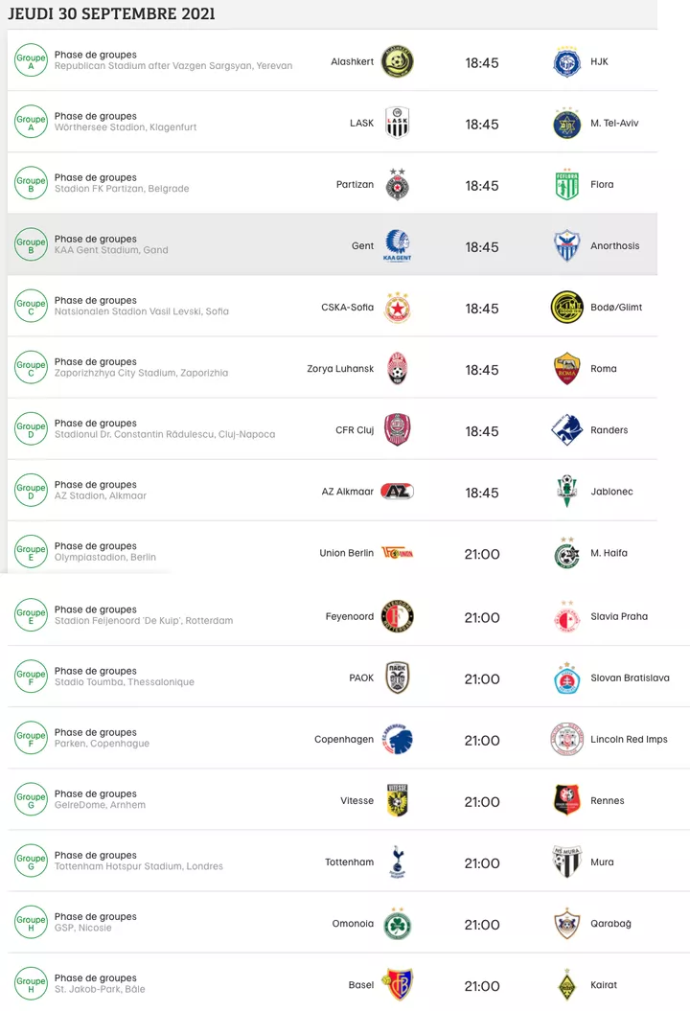Click the 21:00 kickoff time for PAOK

(482, 677)
